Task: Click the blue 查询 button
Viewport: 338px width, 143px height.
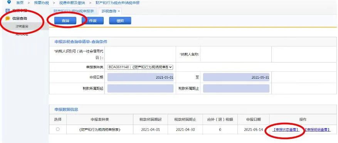Action: pyautogui.click(x=65, y=21)
